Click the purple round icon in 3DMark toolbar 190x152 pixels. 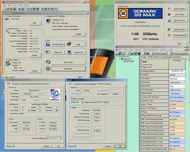click(x=53, y=9)
